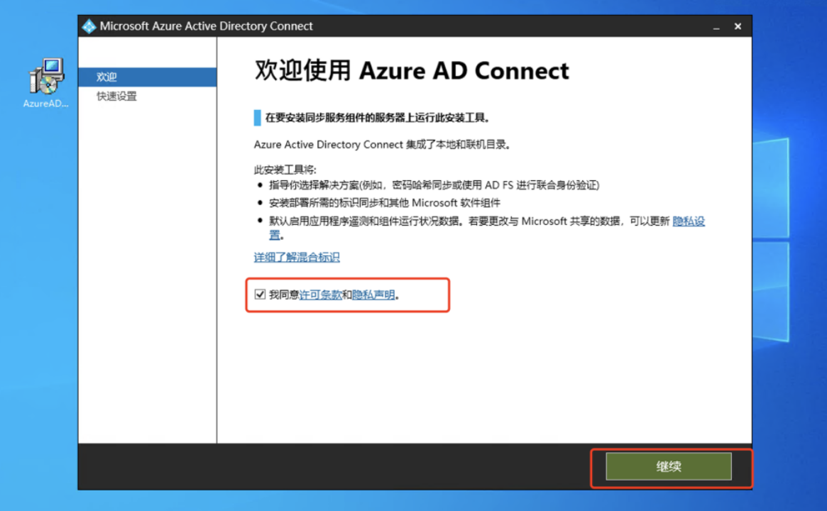Minimize the Azure AD Connect window

[716, 26]
